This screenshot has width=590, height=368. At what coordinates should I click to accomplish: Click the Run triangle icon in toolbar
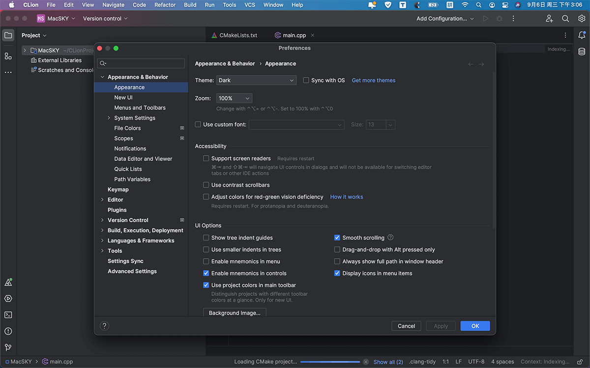pyautogui.click(x=486, y=19)
